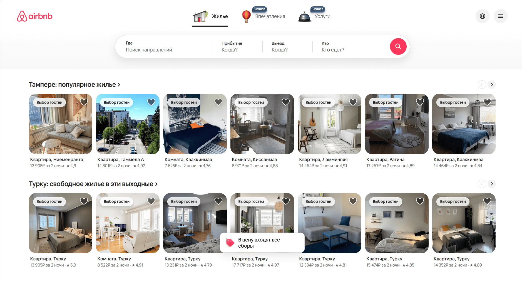Start the search with the magnifier button
The width and height of the screenshot is (522, 281).
(398, 46)
